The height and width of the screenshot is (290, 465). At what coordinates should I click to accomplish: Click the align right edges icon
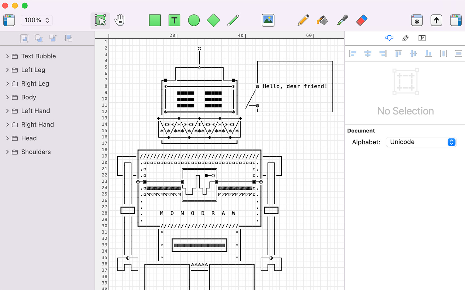pos(383,53)
